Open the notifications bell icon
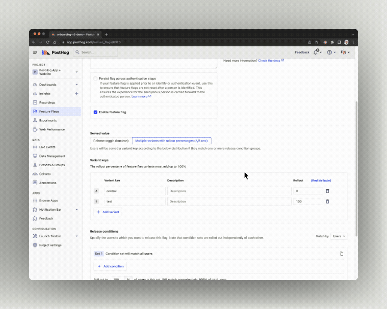The width and height of the screenshot is (387, 309). click(316, 52)
